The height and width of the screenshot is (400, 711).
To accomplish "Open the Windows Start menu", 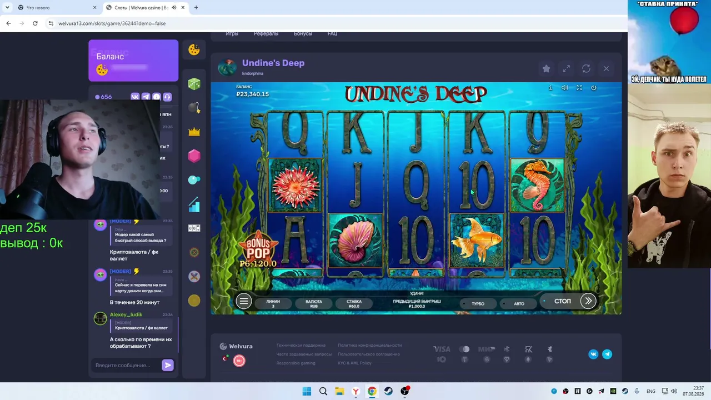I will pyautogui.click(x=307, y=391).
